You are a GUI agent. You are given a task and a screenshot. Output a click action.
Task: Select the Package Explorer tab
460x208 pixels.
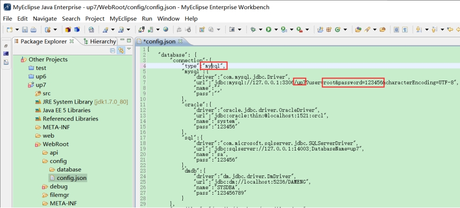click(x=44, y=41)
